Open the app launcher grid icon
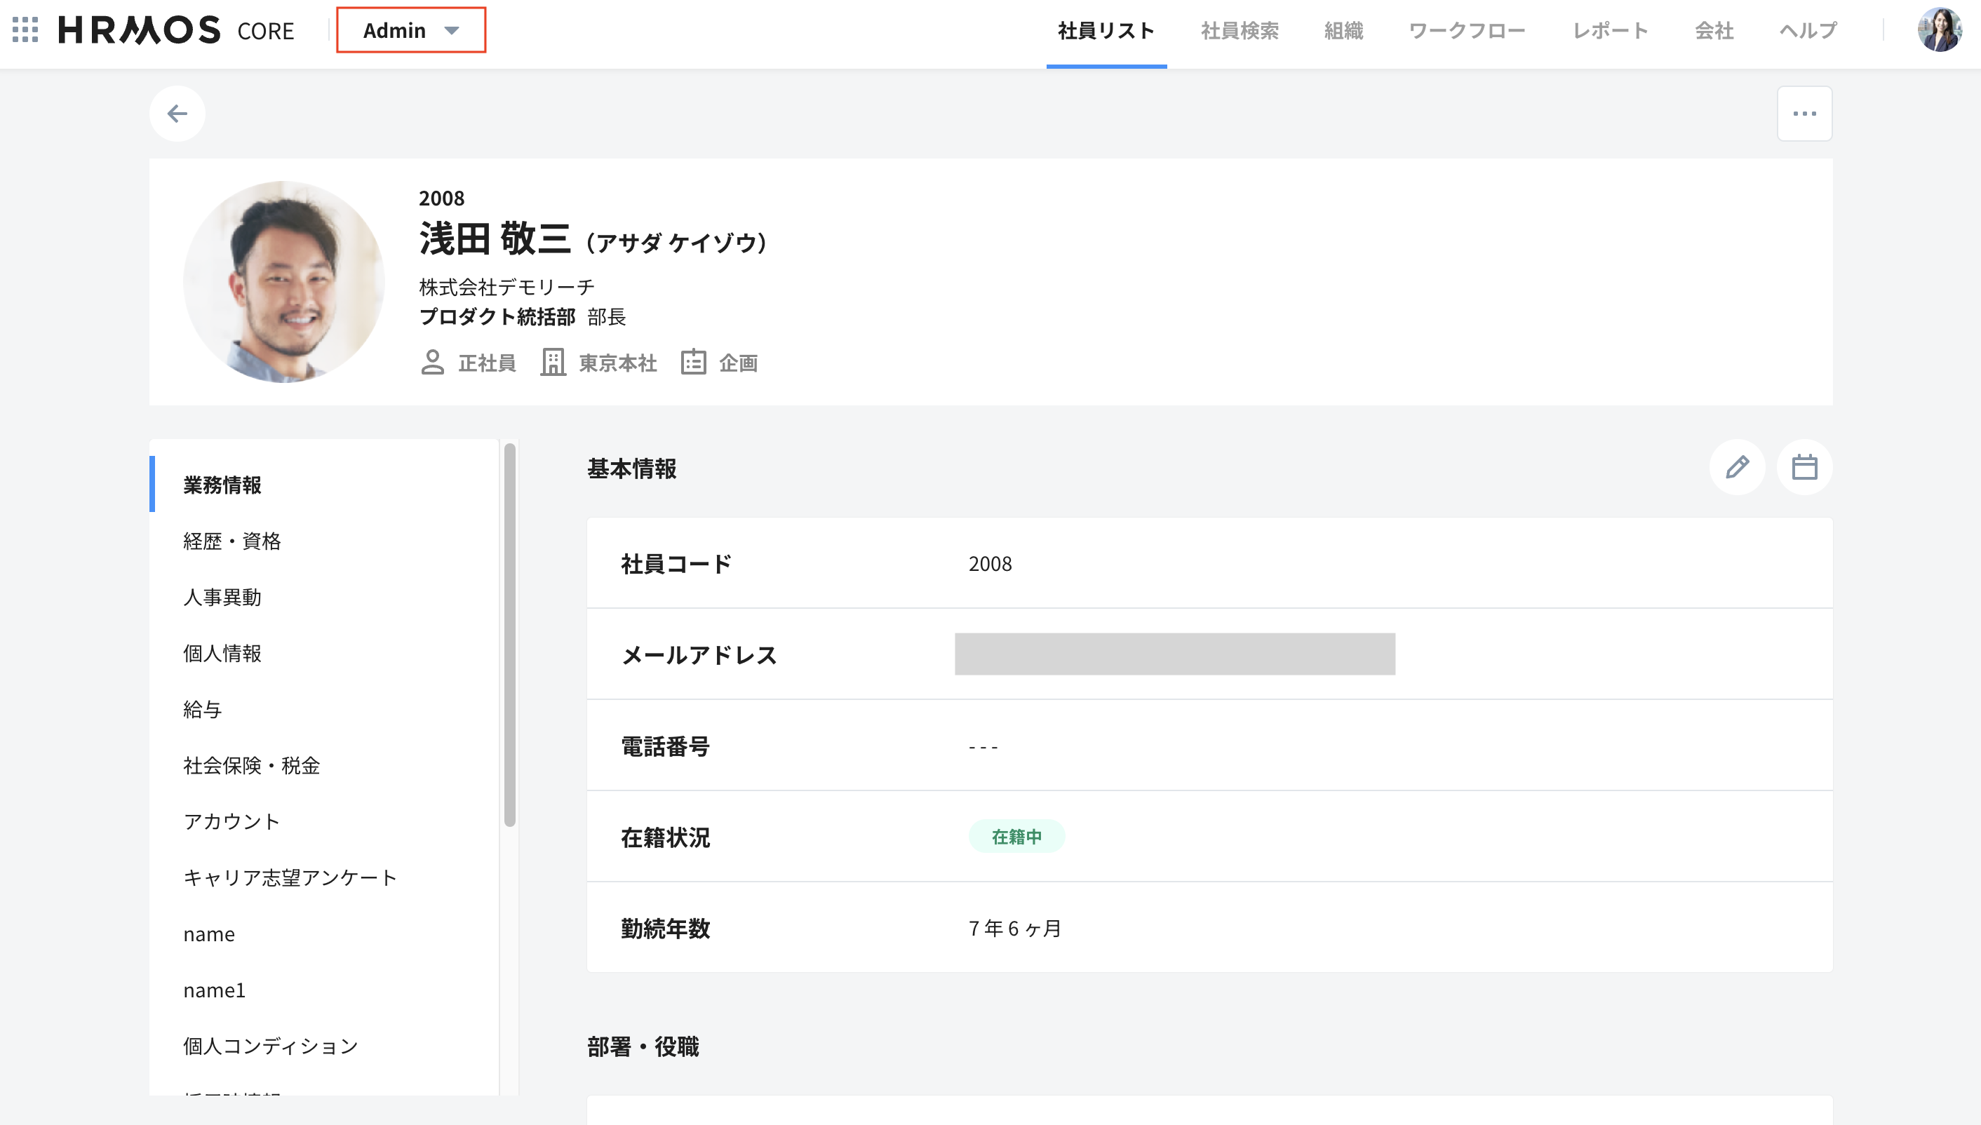The image size is (1981, 1125). (25, 30)
